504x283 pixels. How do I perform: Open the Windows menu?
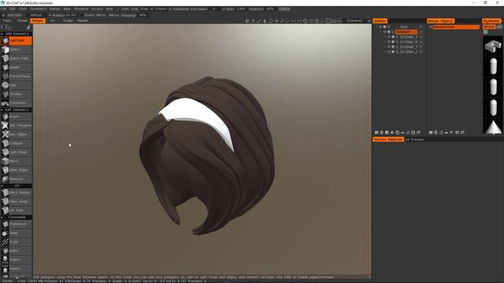(81, 9)
